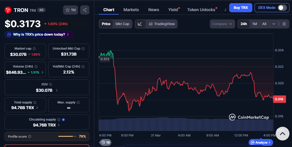Open chart settings sliders icon
Image resolution: width=292 pixels, height=147 pixels.
click(284, 24)
